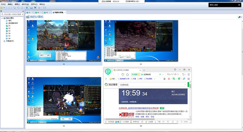Select 母机 in the library tree

(x=10, y=21)
